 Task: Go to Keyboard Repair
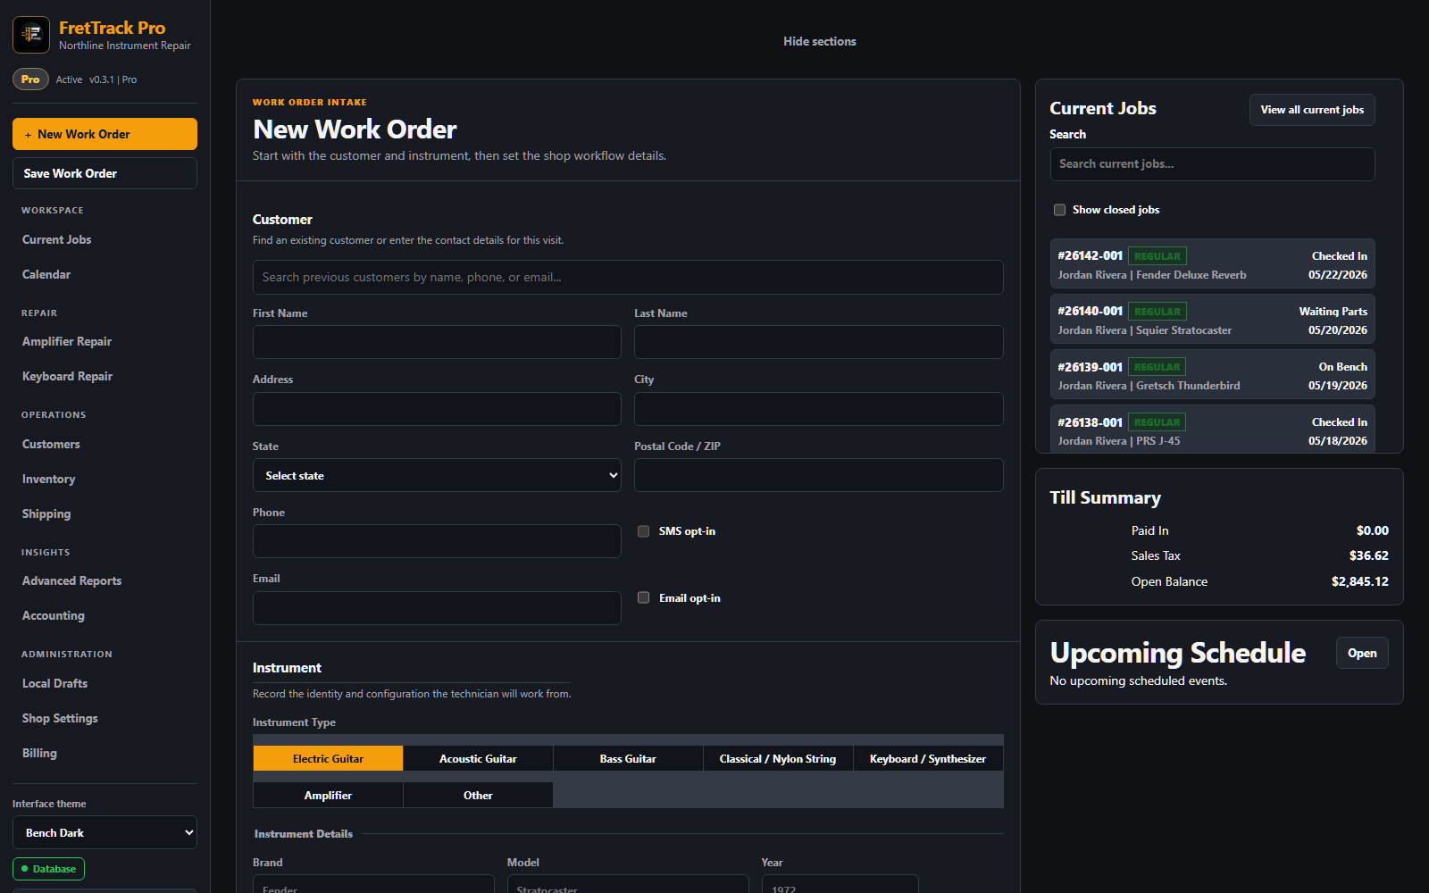tap(67, 376)
